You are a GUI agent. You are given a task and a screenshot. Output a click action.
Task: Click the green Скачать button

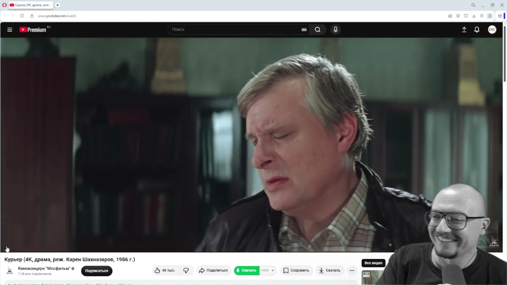246,270
